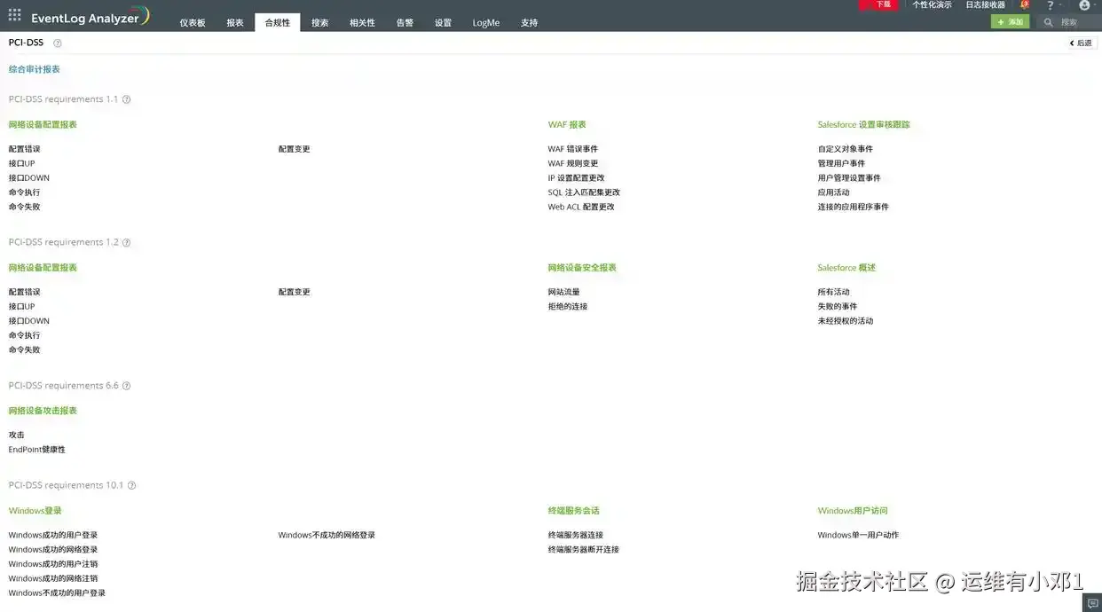Open the Windows单一用户动作 report
Viewport: 1102px width, 612px height.
coord(858,536)
